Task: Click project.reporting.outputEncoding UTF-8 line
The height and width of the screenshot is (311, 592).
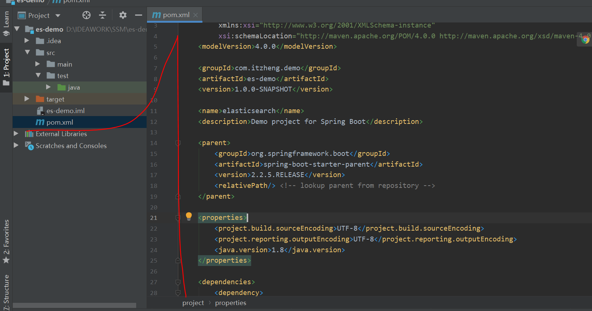Action: 366,239
